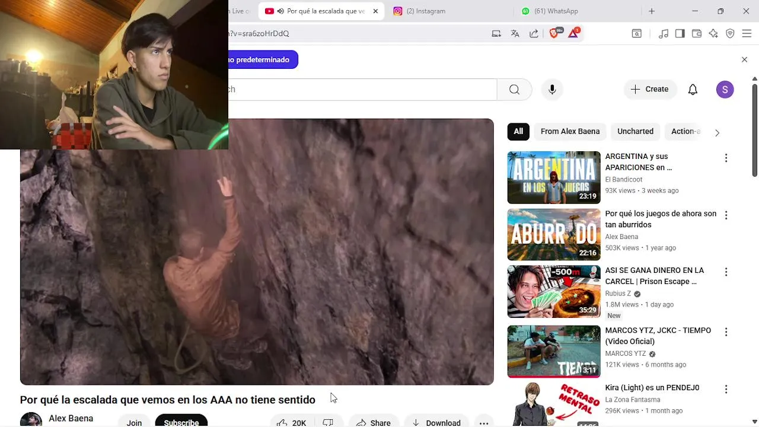Click the YouTube search magnifier button
This screenshot has height=427, width=759.
pyautogui.click(x=514, y=90)
